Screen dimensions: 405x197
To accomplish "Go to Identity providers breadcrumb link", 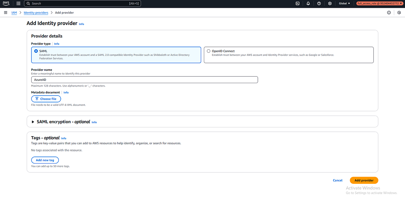I will click(36, 13).
